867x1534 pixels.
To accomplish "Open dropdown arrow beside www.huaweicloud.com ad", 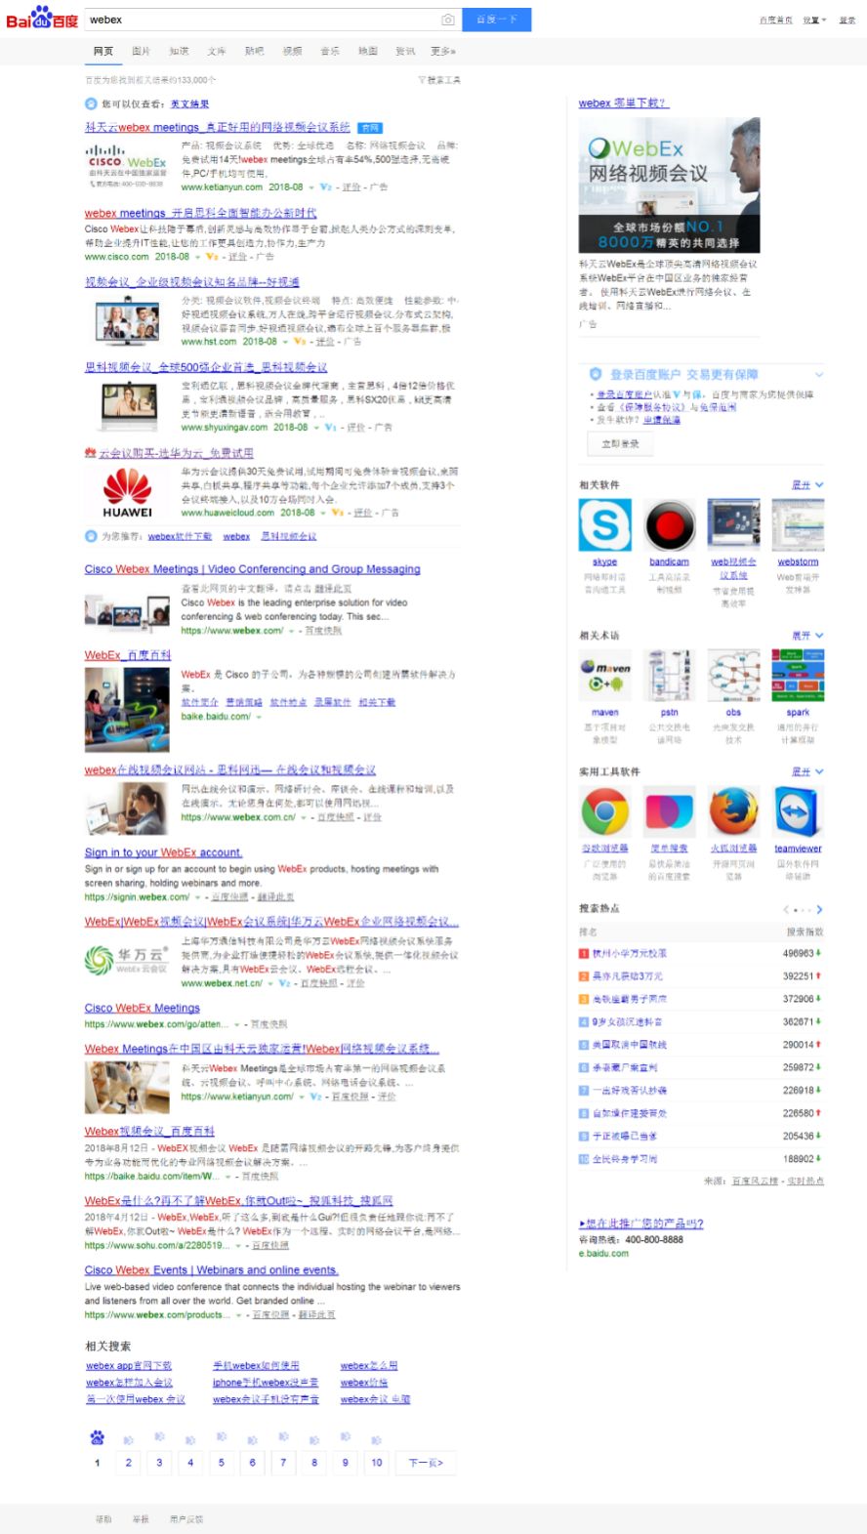I will [x=322, y=513].
